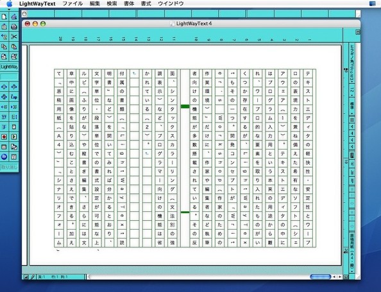Click the right scroll arrow at the bottom

(x=340, y=277)
